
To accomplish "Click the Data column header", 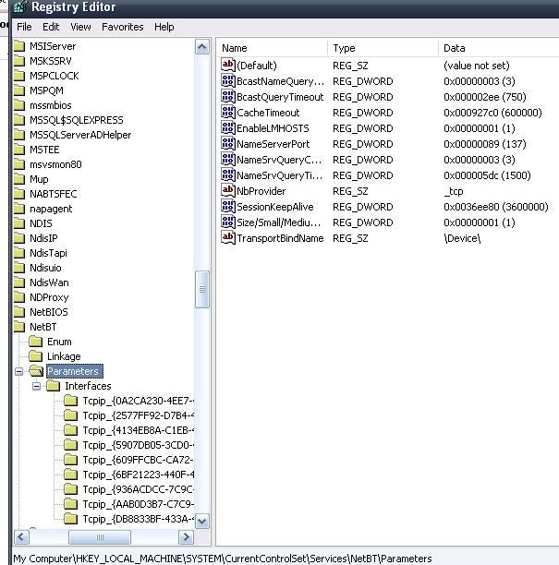I will click(499, 48).
